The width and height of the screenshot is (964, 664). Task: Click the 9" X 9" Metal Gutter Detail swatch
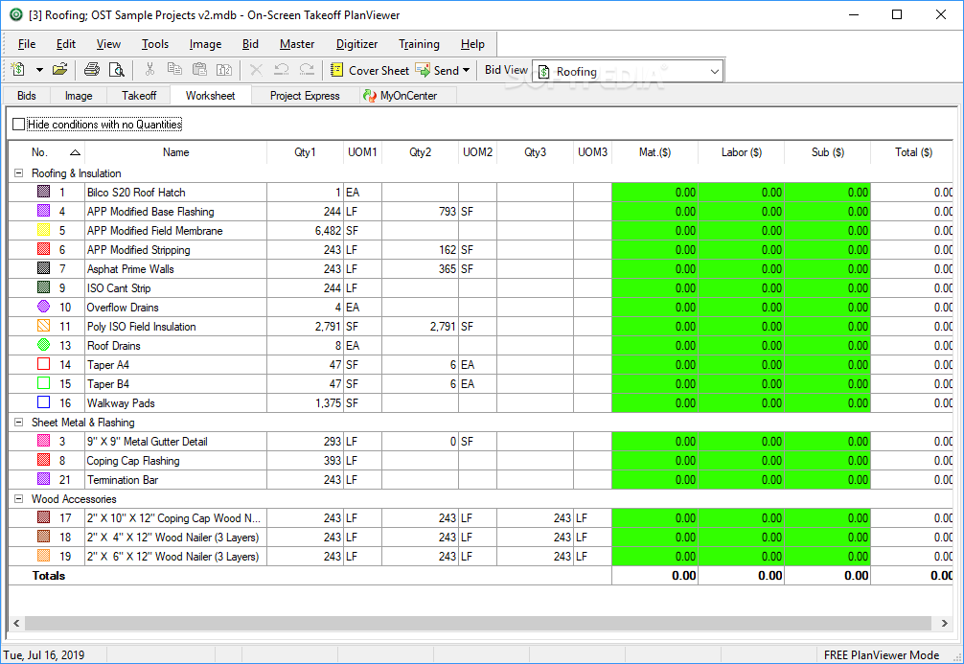tap(44, 441)
